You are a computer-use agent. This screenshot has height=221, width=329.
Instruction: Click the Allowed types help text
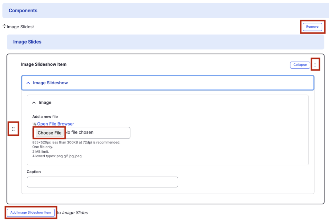(57, 156)
